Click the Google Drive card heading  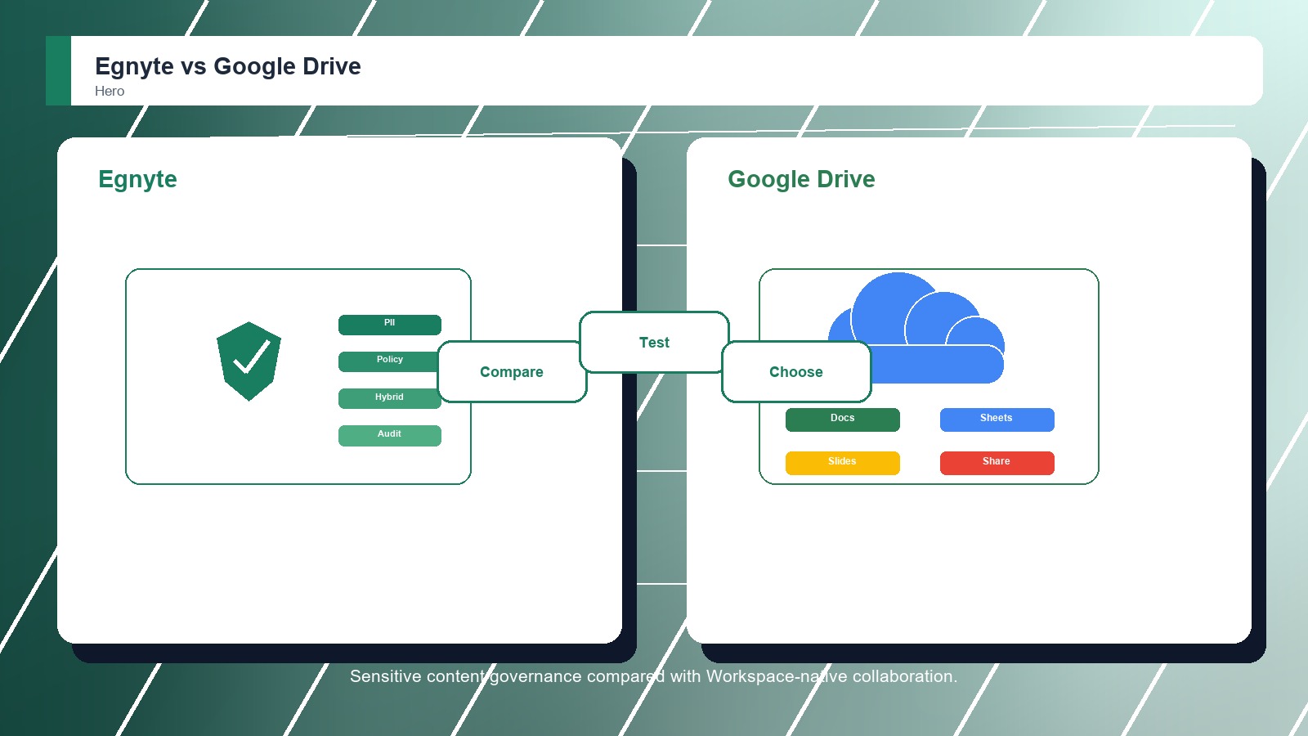click(801, 179)
